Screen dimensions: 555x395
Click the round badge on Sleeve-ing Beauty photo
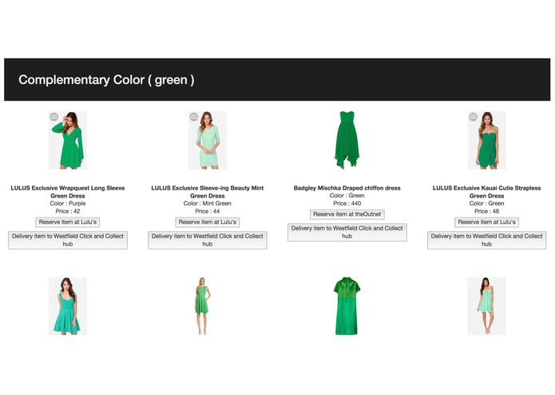click(x=193, y=117)
